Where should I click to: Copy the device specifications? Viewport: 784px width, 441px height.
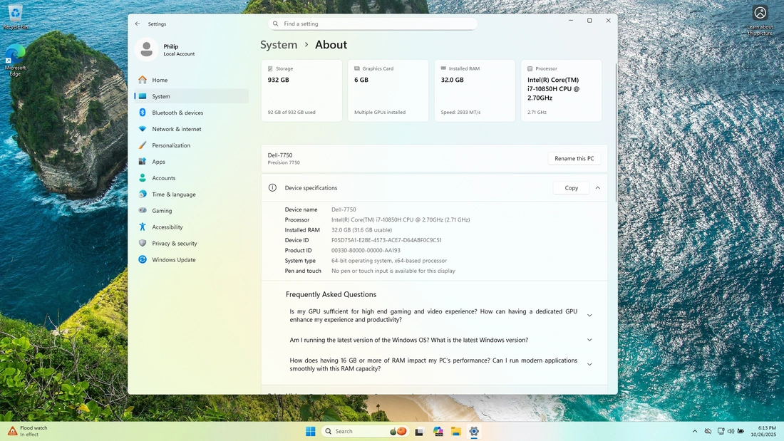click(571, 188)
